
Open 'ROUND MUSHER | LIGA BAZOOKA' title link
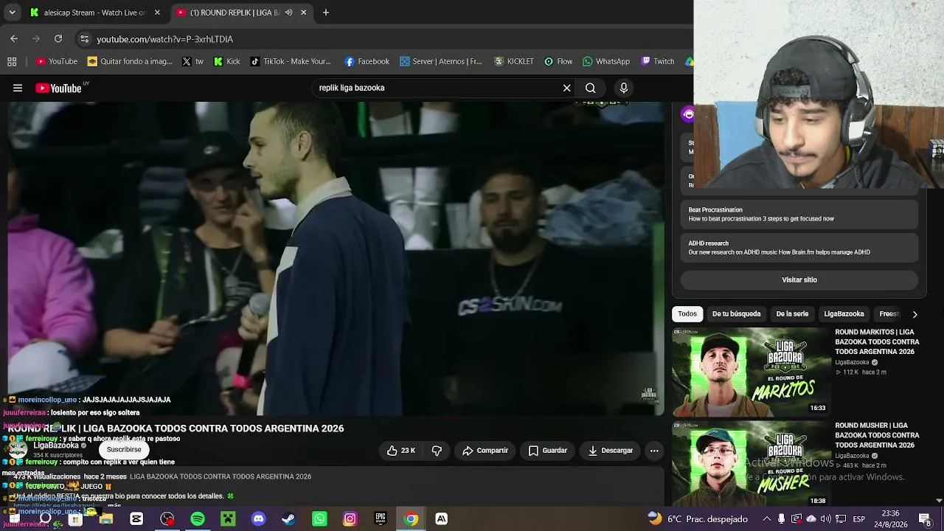coord(877,435)
